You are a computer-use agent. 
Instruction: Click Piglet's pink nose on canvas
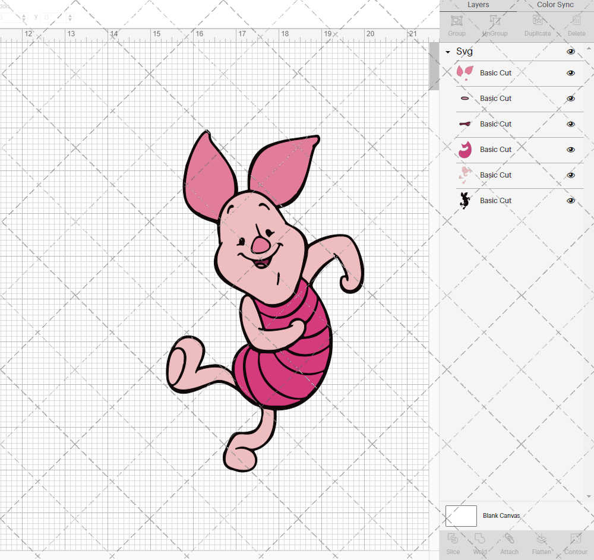pos(260,245)
